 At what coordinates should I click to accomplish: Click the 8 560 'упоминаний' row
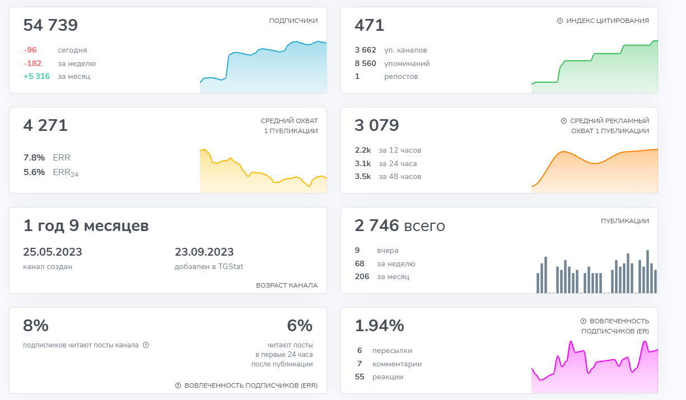[x=392, y=63]
